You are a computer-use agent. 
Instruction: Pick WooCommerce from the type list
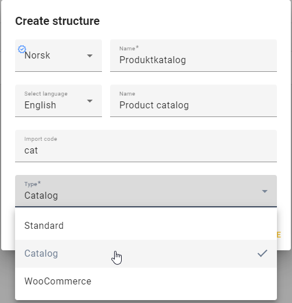(146, 282)
